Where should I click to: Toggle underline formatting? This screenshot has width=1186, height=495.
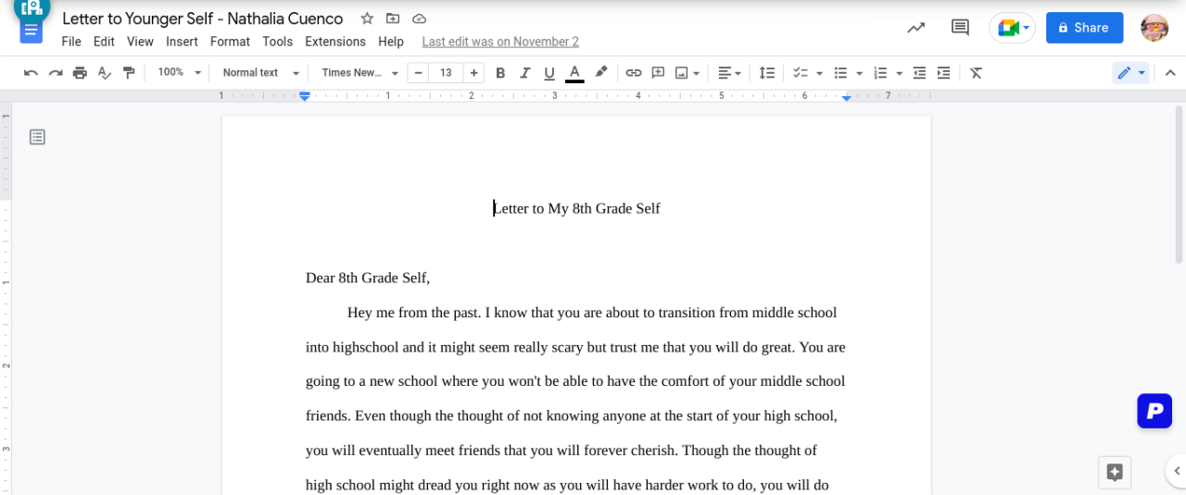click(x=549, y=72)
